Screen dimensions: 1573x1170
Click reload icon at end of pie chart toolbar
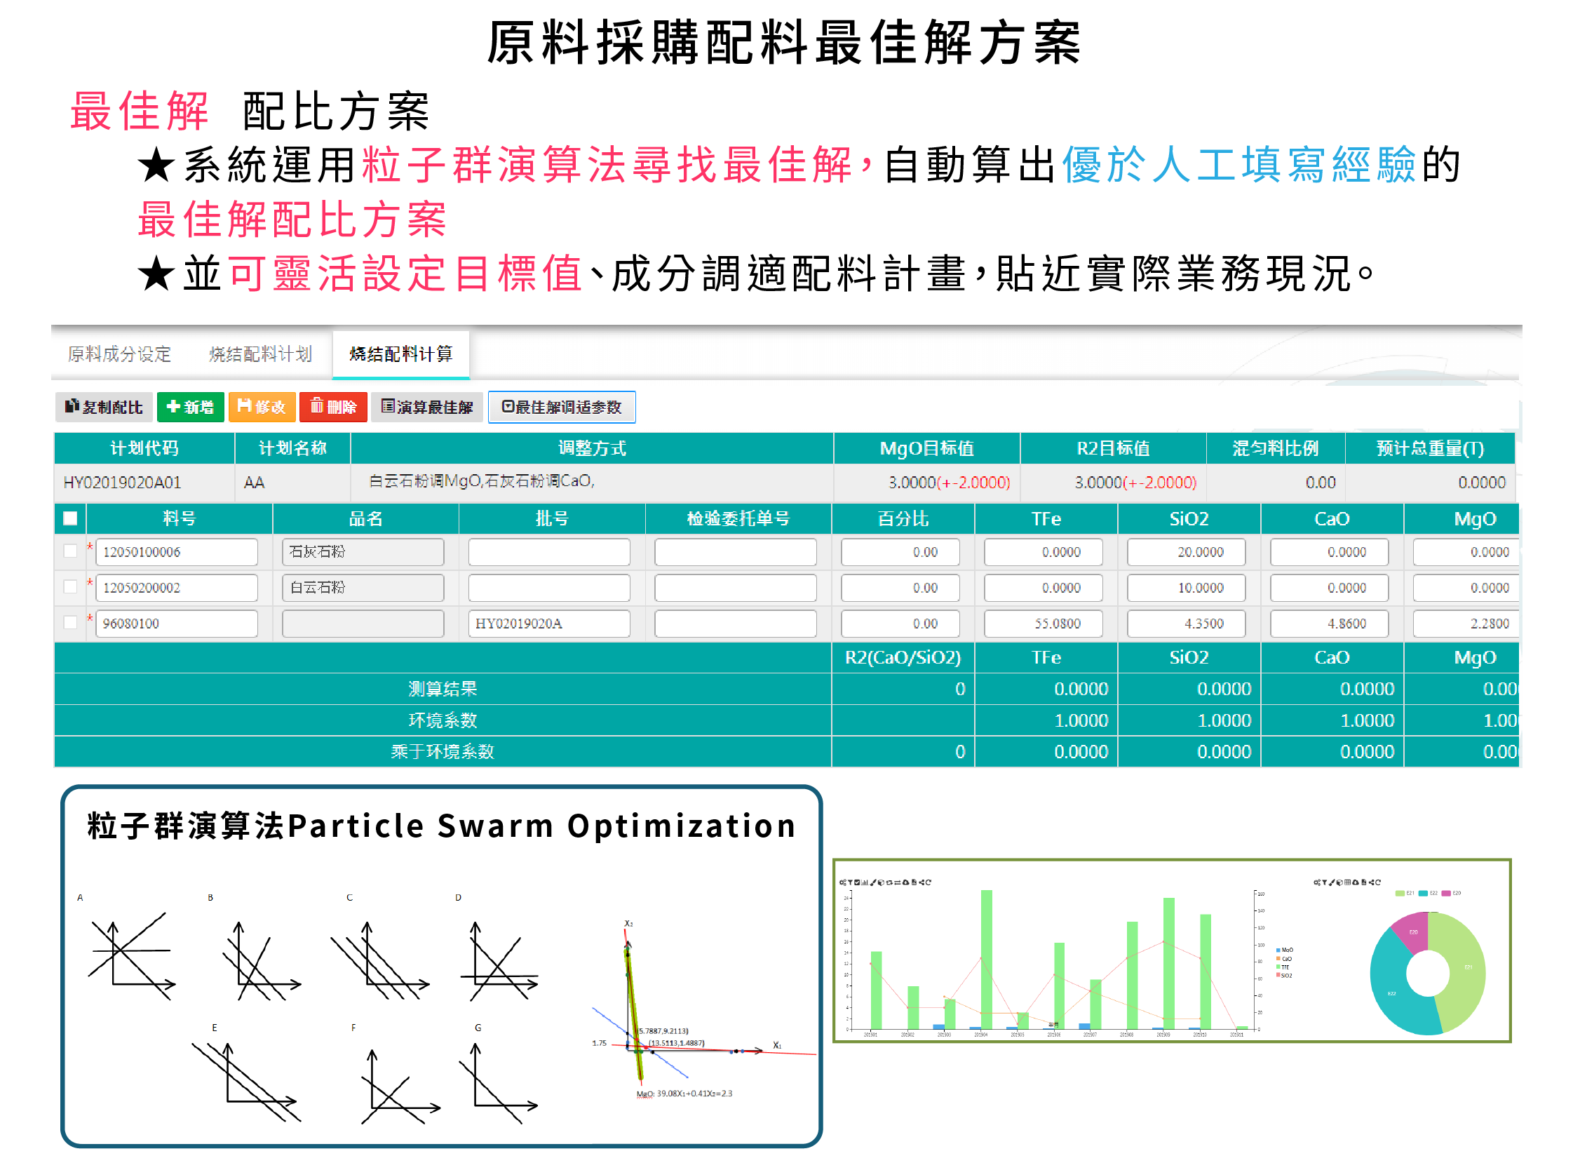(1378, 883)
